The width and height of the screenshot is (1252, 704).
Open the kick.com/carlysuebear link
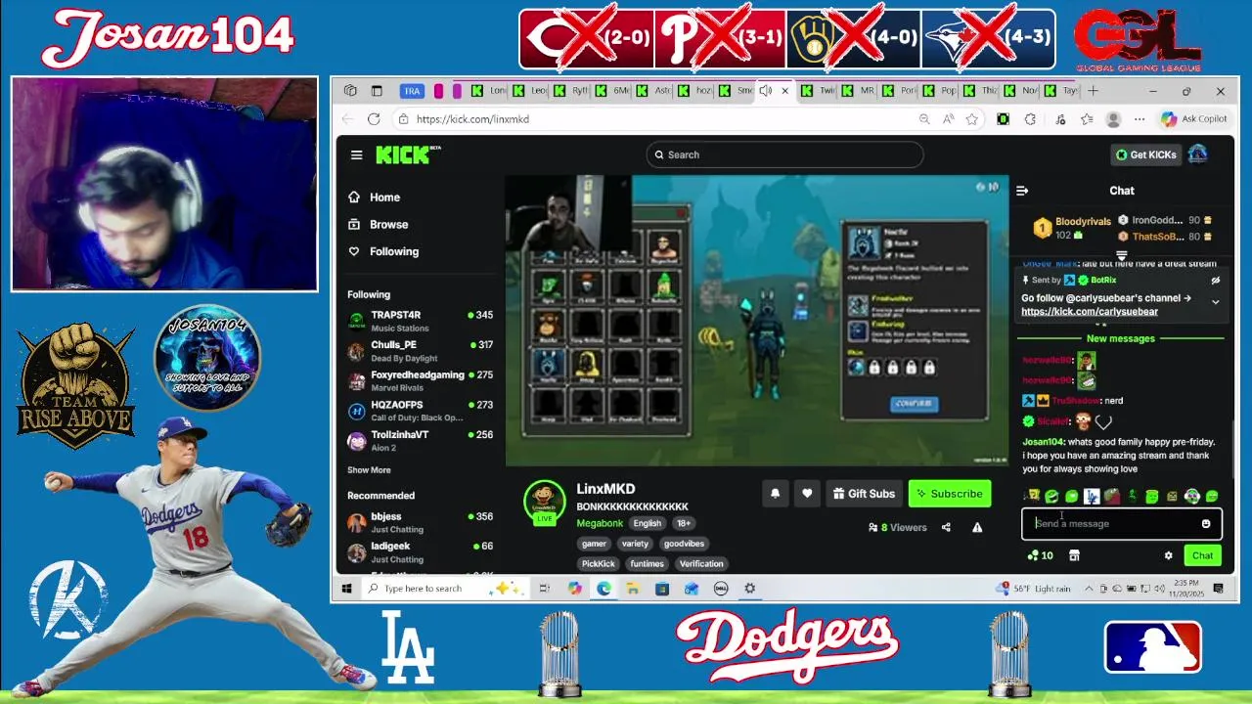pos(1089,312)
